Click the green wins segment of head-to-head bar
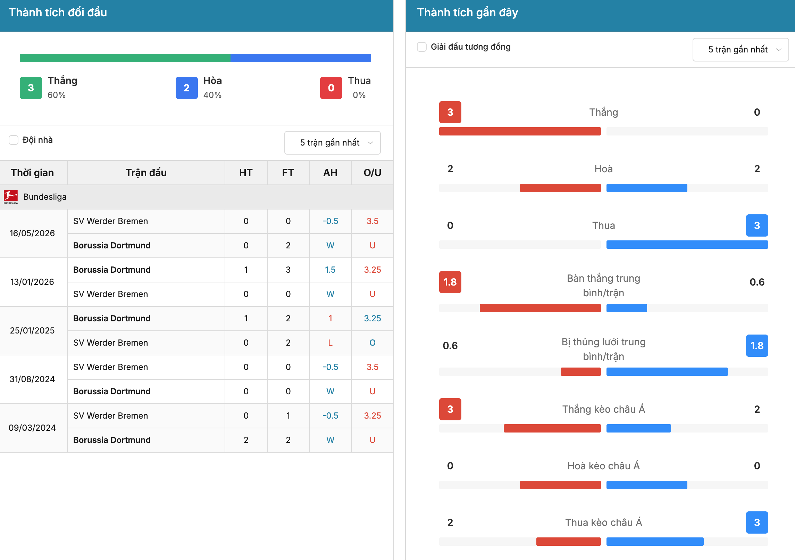The width and height of the screenshot is (795, 560). [x=125, y=58]
